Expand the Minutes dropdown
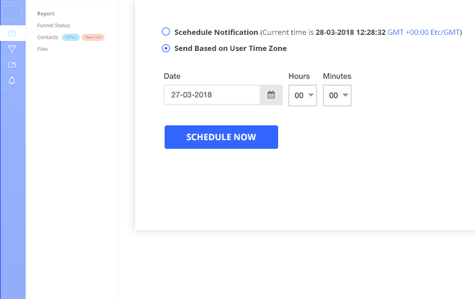Screen dimensions: 475x299 [337, 95]
